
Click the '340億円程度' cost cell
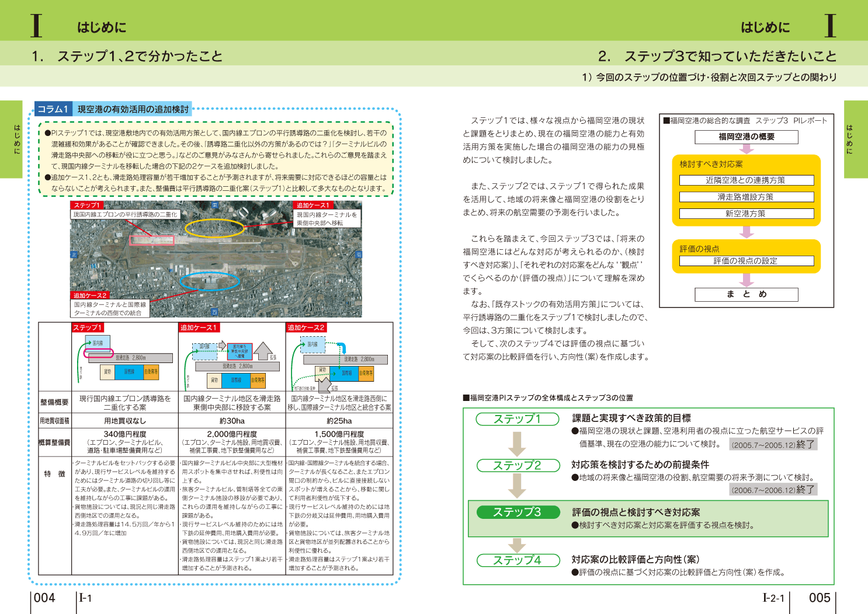click(x=125, y=442)
